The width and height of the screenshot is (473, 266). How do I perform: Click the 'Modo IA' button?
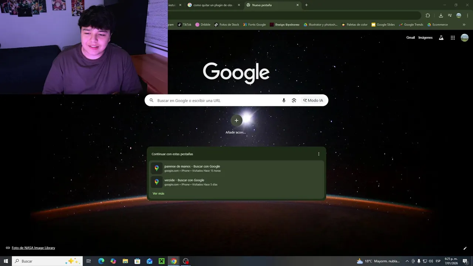click(x=313, y=100)
